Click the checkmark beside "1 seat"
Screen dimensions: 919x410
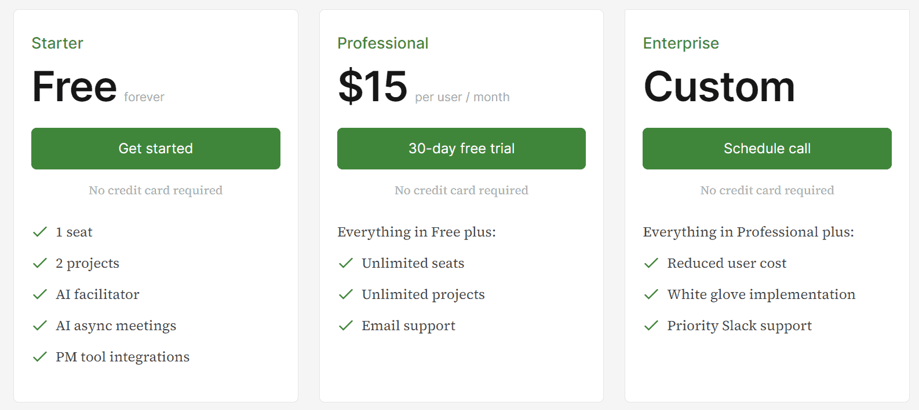[x=39, y=232]
